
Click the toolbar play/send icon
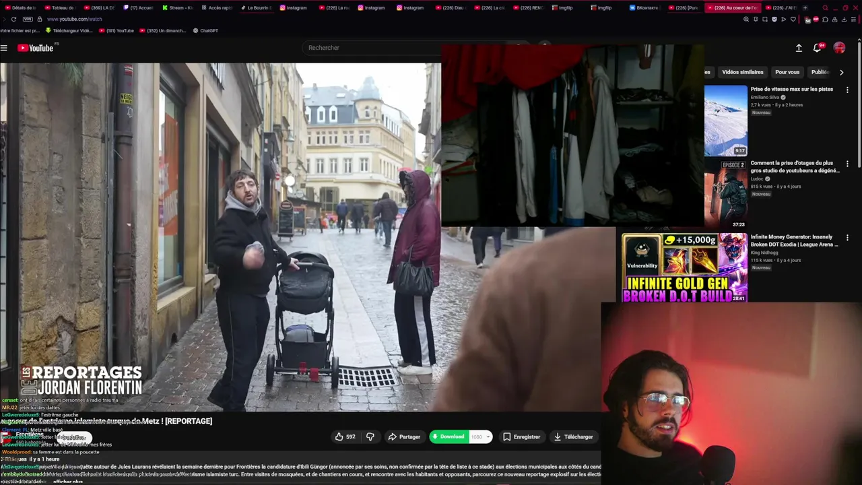pyautogui.click(x=783, y=19)
